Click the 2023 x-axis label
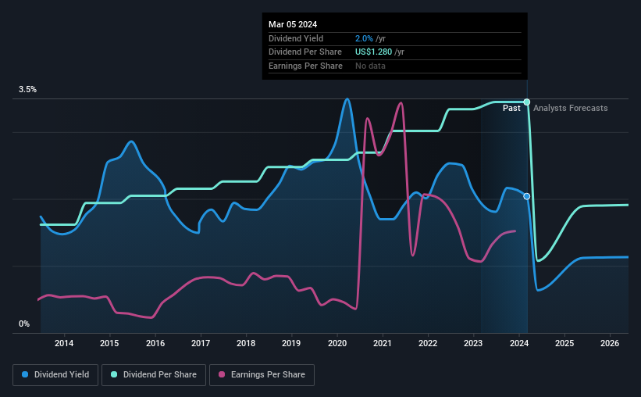Viewport: 641px width, 397px height. pyautogui.click(x=473, y=343)
